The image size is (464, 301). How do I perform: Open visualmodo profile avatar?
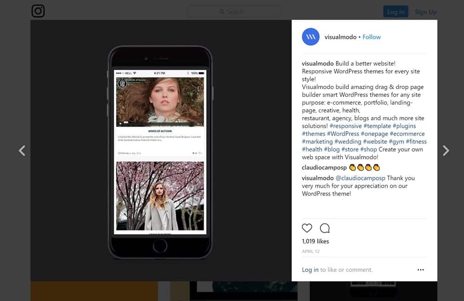311,37
